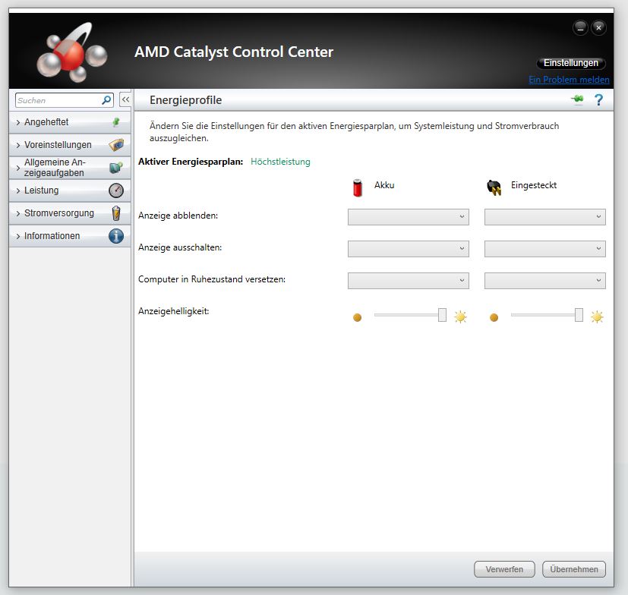Click the dim brightness dot under Akku
This screenshot has width=628, height=595.
click(357, 317)
